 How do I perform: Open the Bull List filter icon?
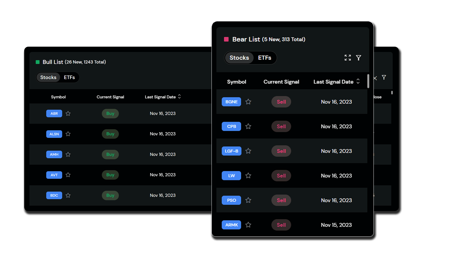[384, 77]
